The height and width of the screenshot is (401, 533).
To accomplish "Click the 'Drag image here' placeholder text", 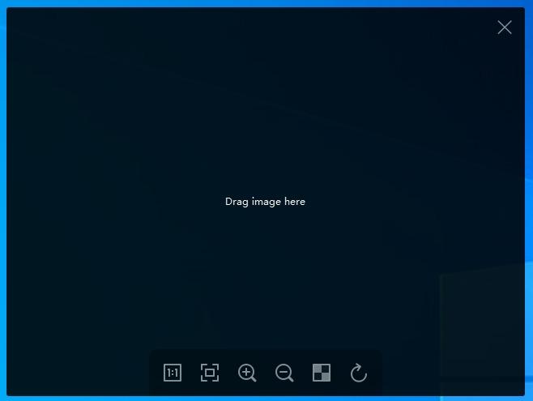I will [x=265, y=202].
